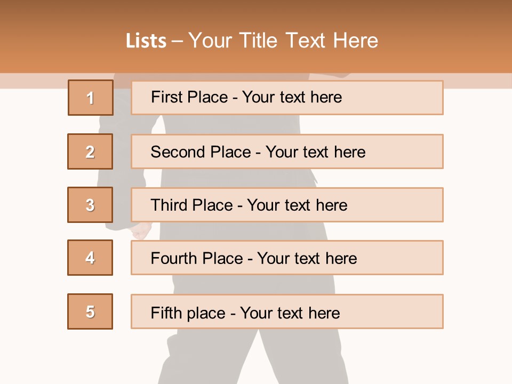Click the 'Fifth place - Your text here' box
Screen dimensions: 512x384
pos(287,311)
